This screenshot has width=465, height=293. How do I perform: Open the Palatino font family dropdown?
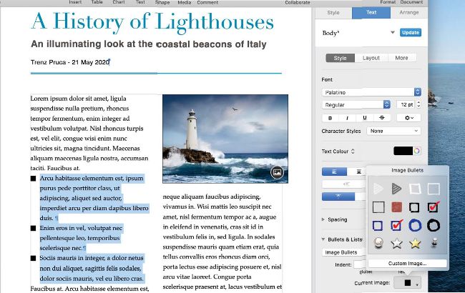(x=371, y=91)
